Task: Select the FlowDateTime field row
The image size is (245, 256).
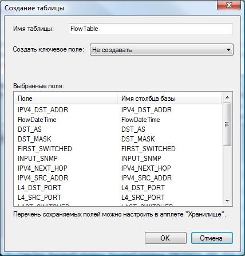Action: (118, 120)
